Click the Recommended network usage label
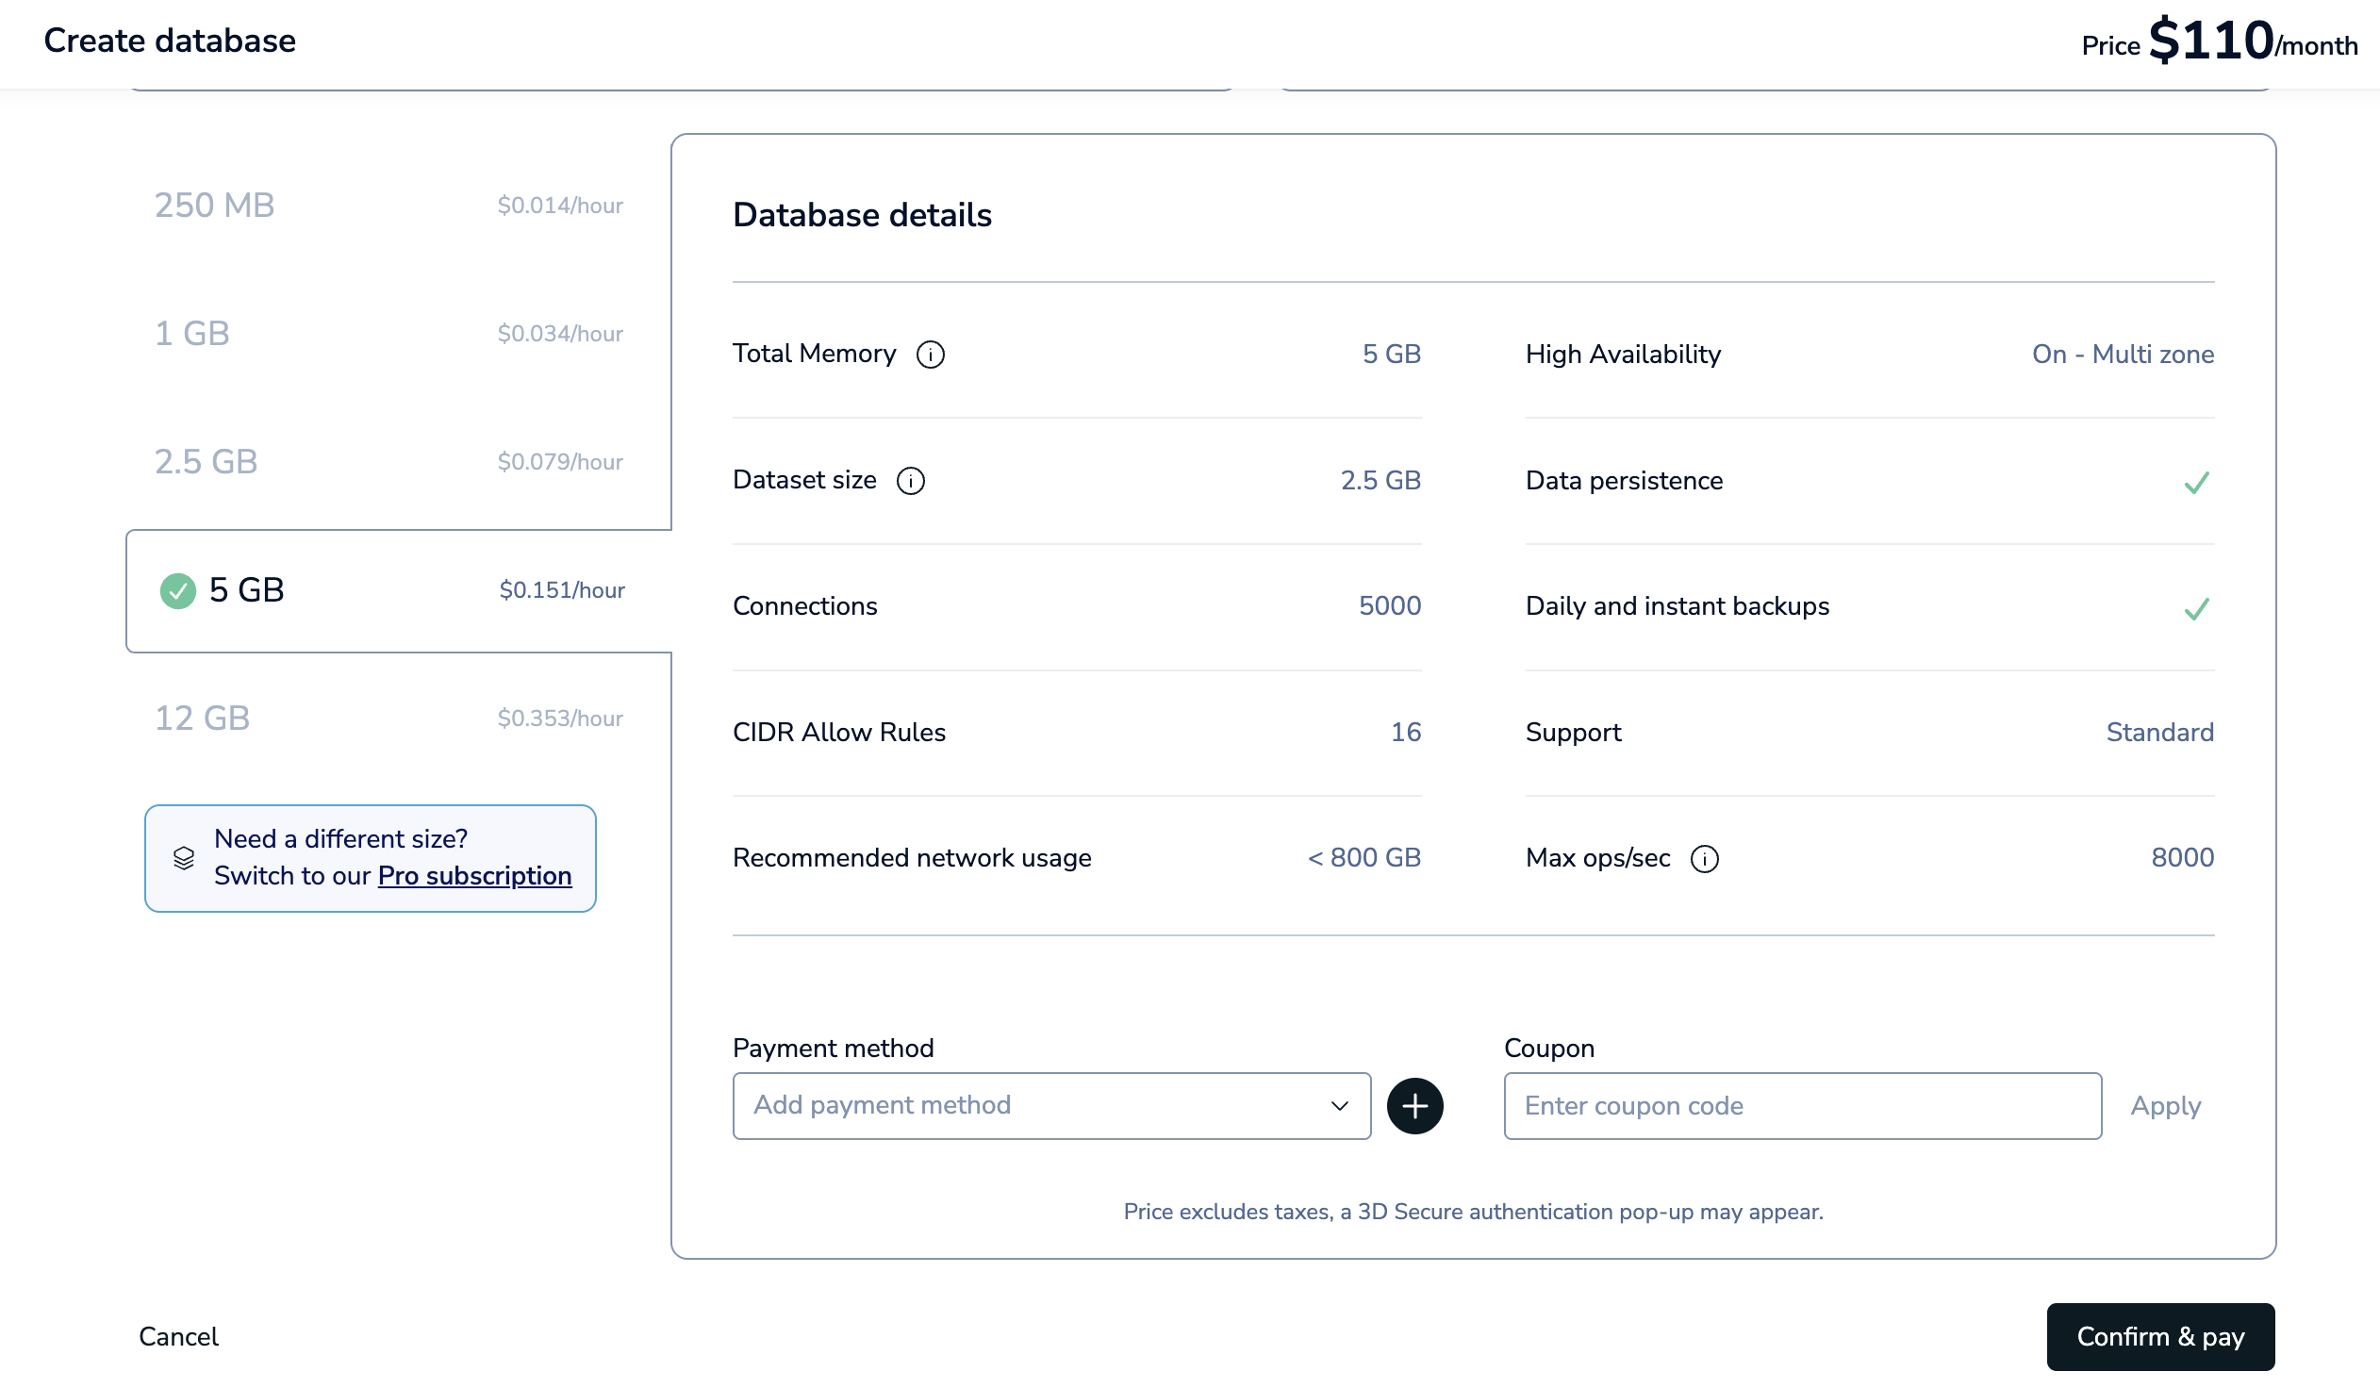Viewport: 2380px width, 1388px height. point(912,858)
